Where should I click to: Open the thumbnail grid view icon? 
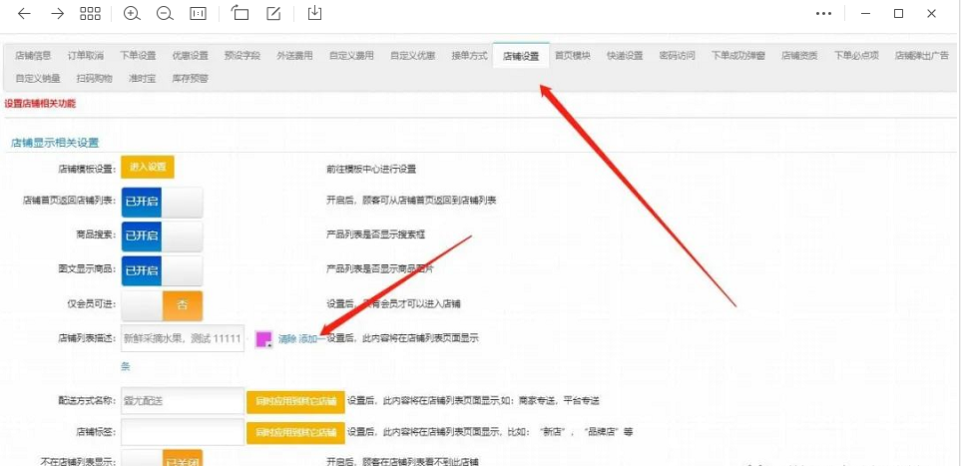coord(90,14)
